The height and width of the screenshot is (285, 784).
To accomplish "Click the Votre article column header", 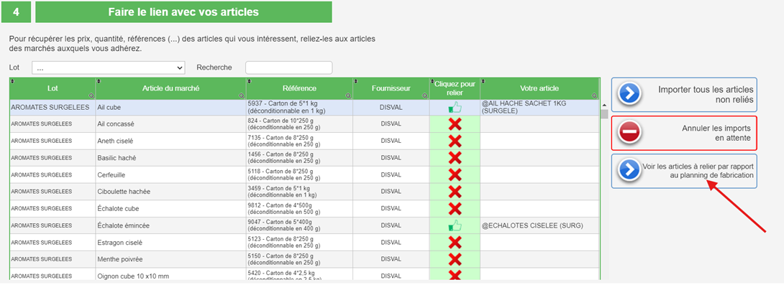I will coord(539,88).
